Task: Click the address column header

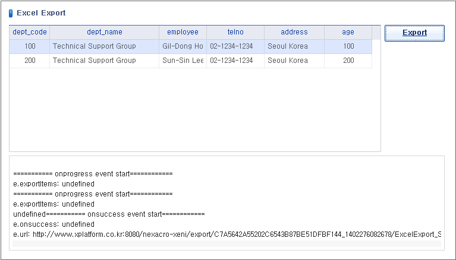Action: (294, 32)
